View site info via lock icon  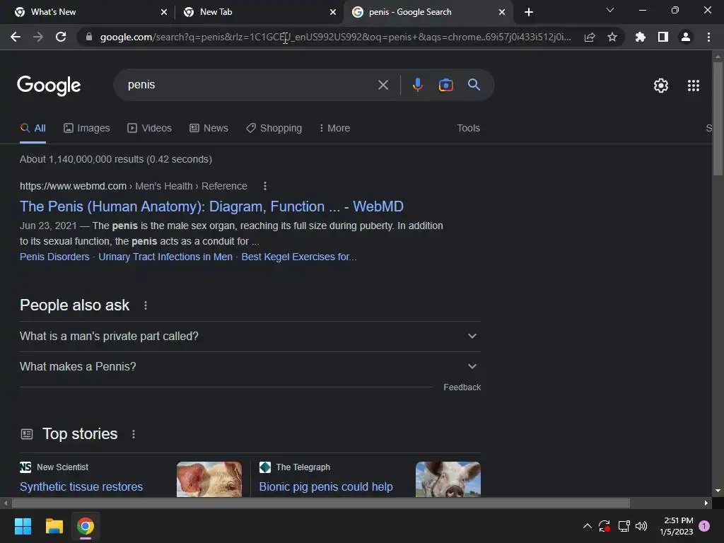click(88, 37)
